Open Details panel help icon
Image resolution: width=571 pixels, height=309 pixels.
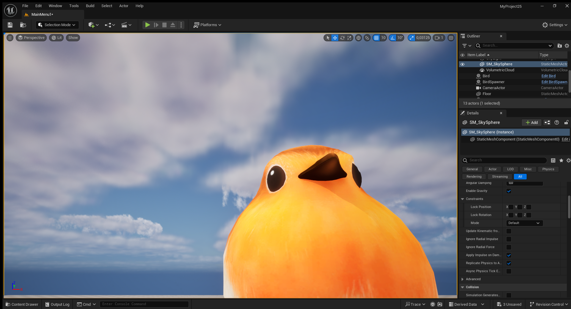(557, 122)
